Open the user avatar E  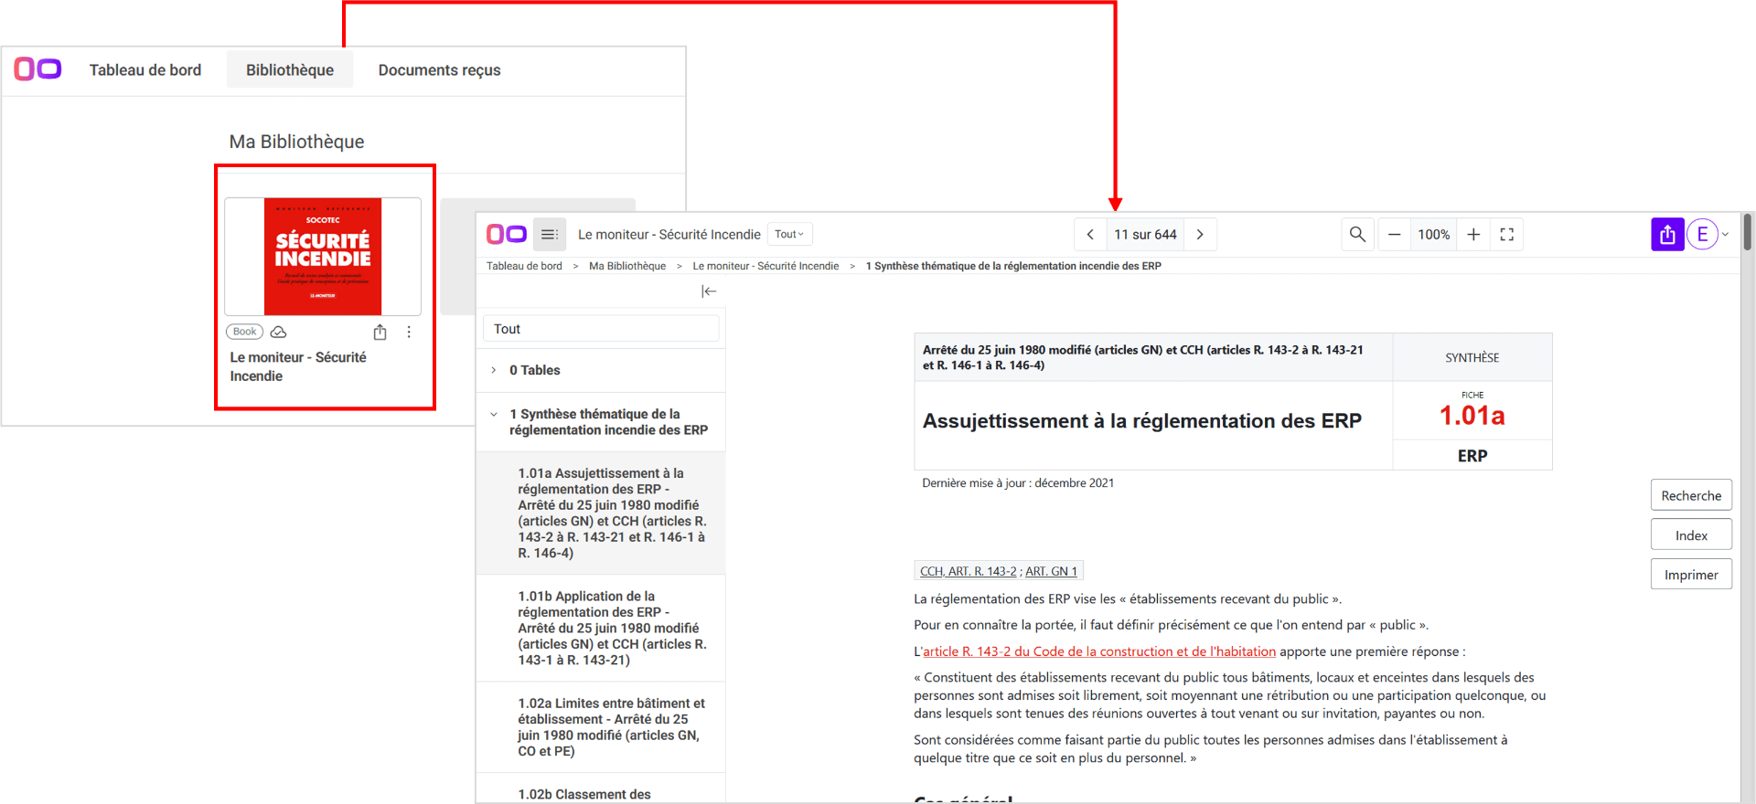(x=1703, y=235)
